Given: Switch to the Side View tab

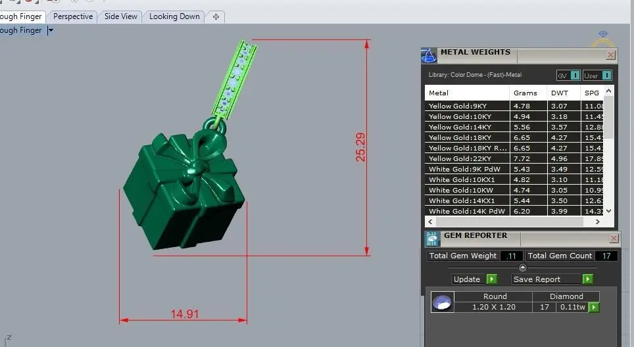Looking at the screenshot, I should click(x=120, y=16).
